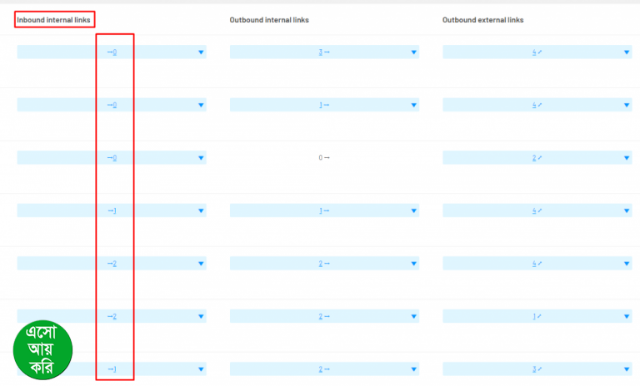
Task: Expand first row inbound internal links dropdown arrow
Action: pyautogui.click(x=201, y=52)
